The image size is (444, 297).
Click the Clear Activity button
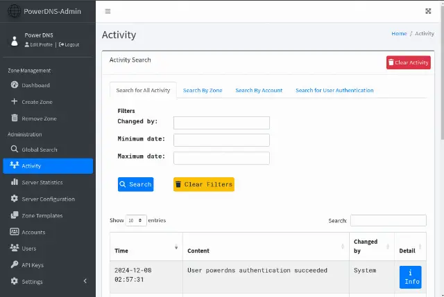coord(409,62)
